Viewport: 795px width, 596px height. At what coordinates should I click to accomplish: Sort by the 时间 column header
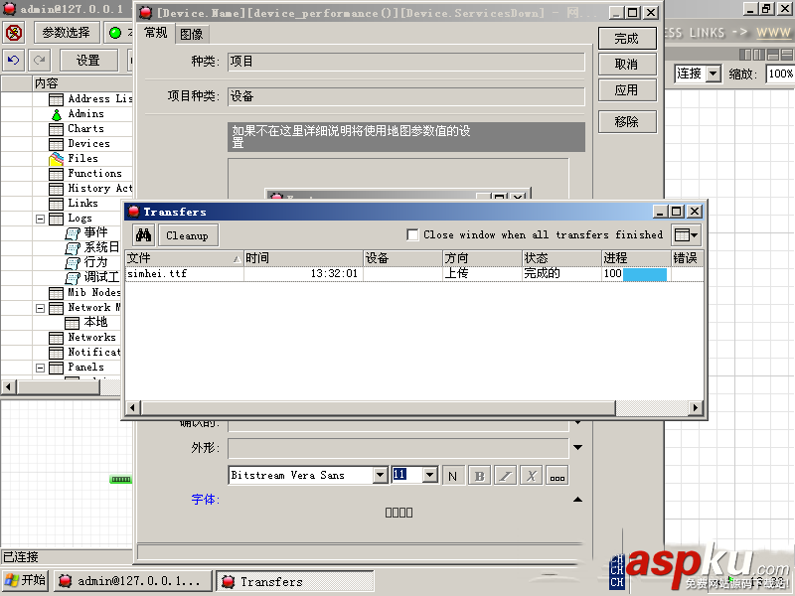[x=303, y=258]
